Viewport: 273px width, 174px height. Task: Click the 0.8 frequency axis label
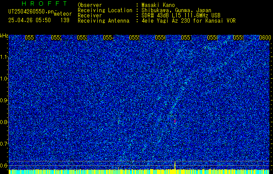click(x=4, y=122)
